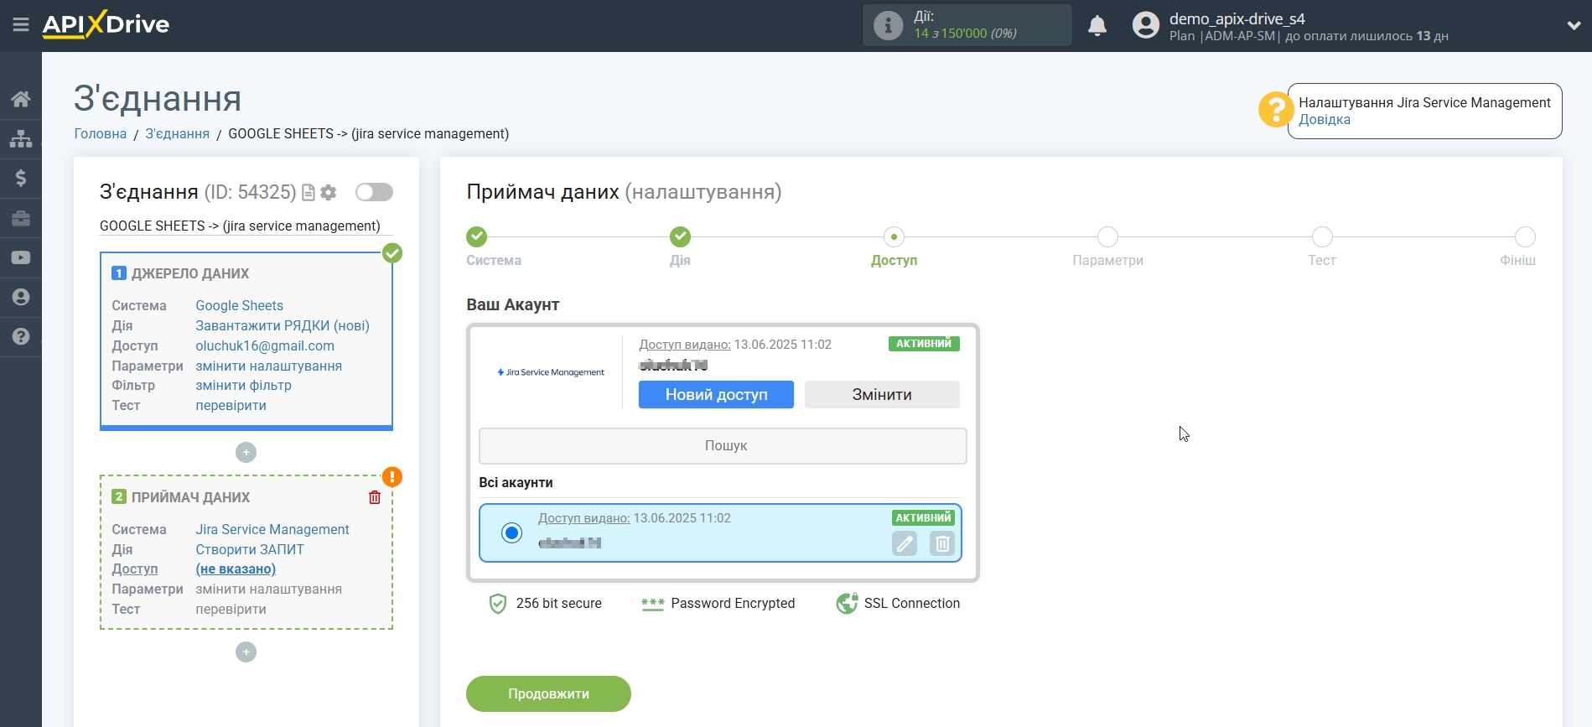The height and width of the screenshot is (727, 1592).
Task: Select the account radio button
Action: click(511, 532)
